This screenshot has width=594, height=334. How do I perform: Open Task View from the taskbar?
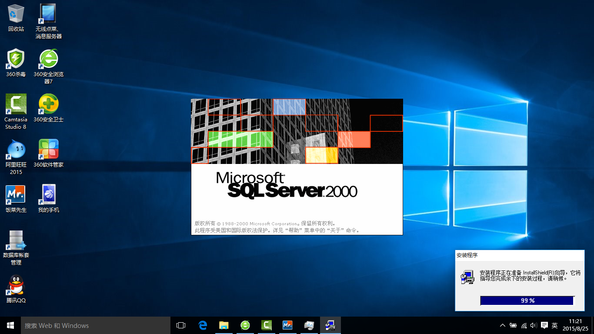(x=181, y=325)
